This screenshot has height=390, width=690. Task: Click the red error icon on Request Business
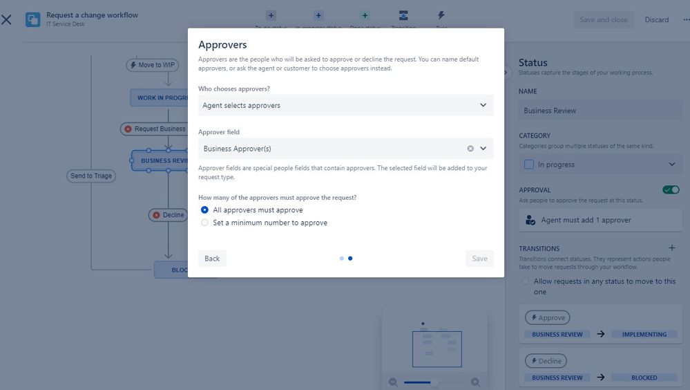point(128,129)
